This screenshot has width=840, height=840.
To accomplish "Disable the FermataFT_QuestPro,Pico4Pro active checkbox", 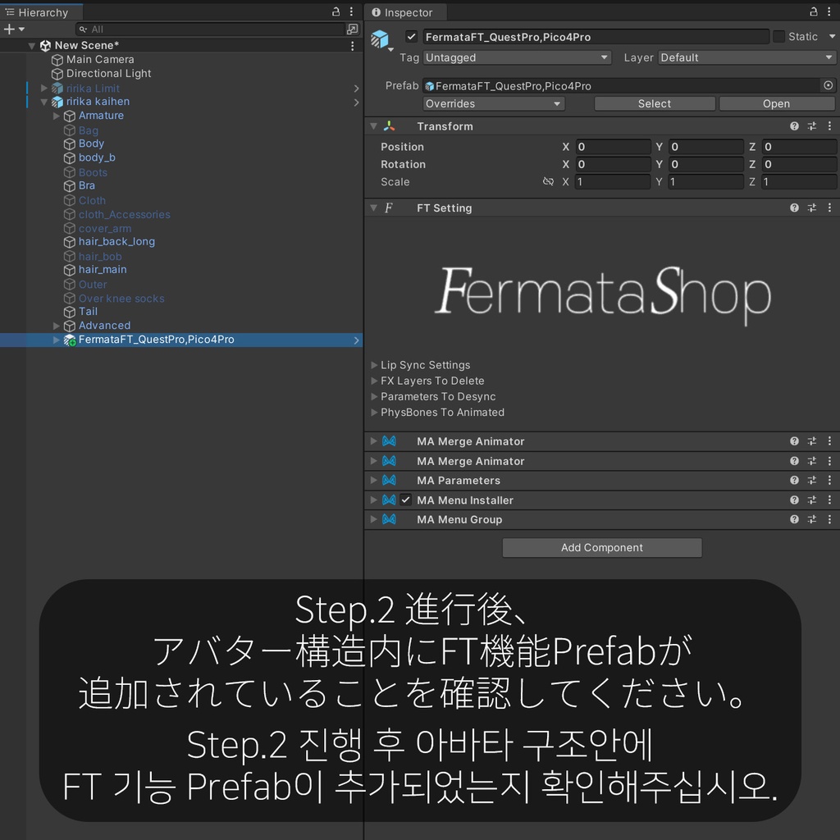I will (411, 36).
